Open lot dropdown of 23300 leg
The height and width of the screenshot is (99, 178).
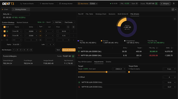[49, 36]
